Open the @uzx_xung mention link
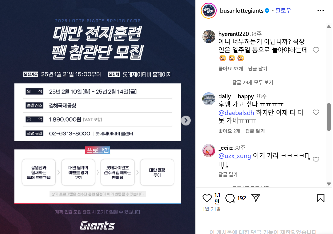The height and width of the screenshot is (234, 333). coord(235,156)
